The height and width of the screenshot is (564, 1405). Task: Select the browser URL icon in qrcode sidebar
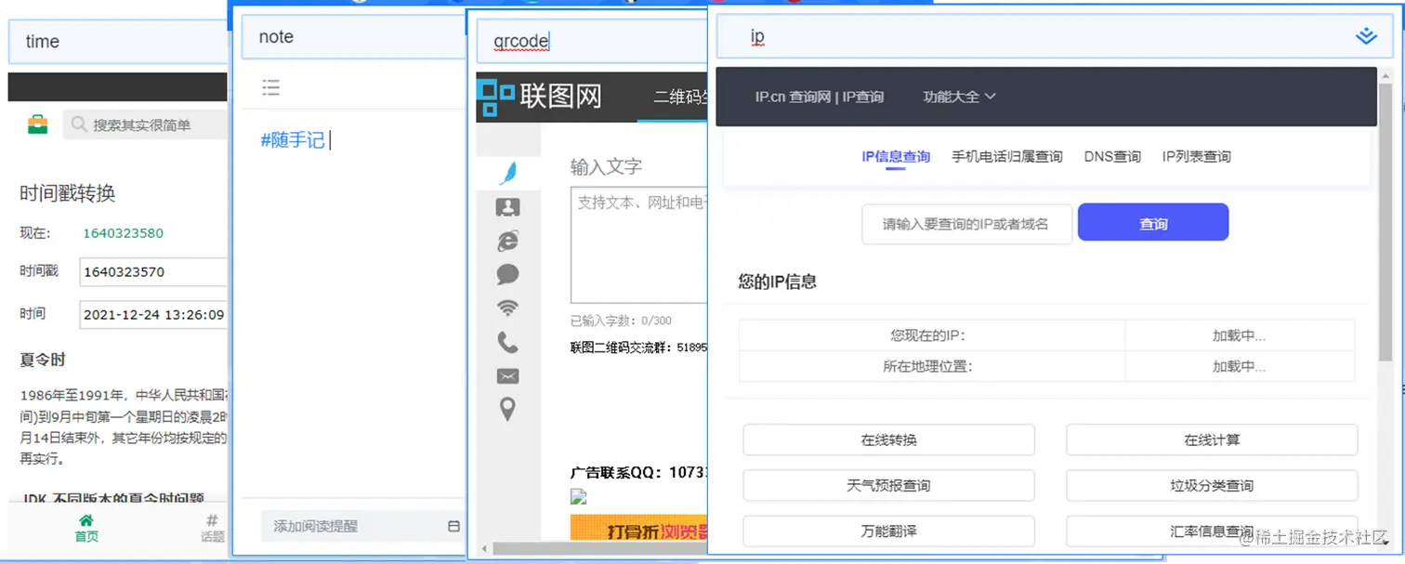click(507, 241)
